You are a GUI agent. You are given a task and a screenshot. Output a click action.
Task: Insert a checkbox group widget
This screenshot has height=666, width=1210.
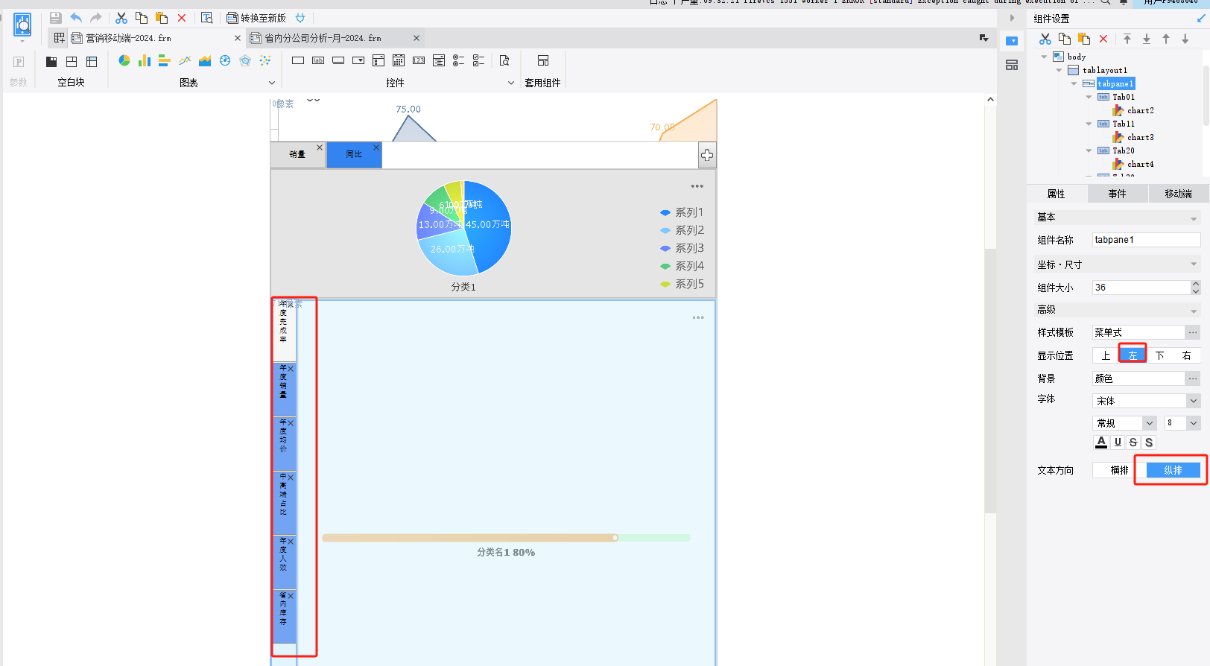(x=479, y=60)
